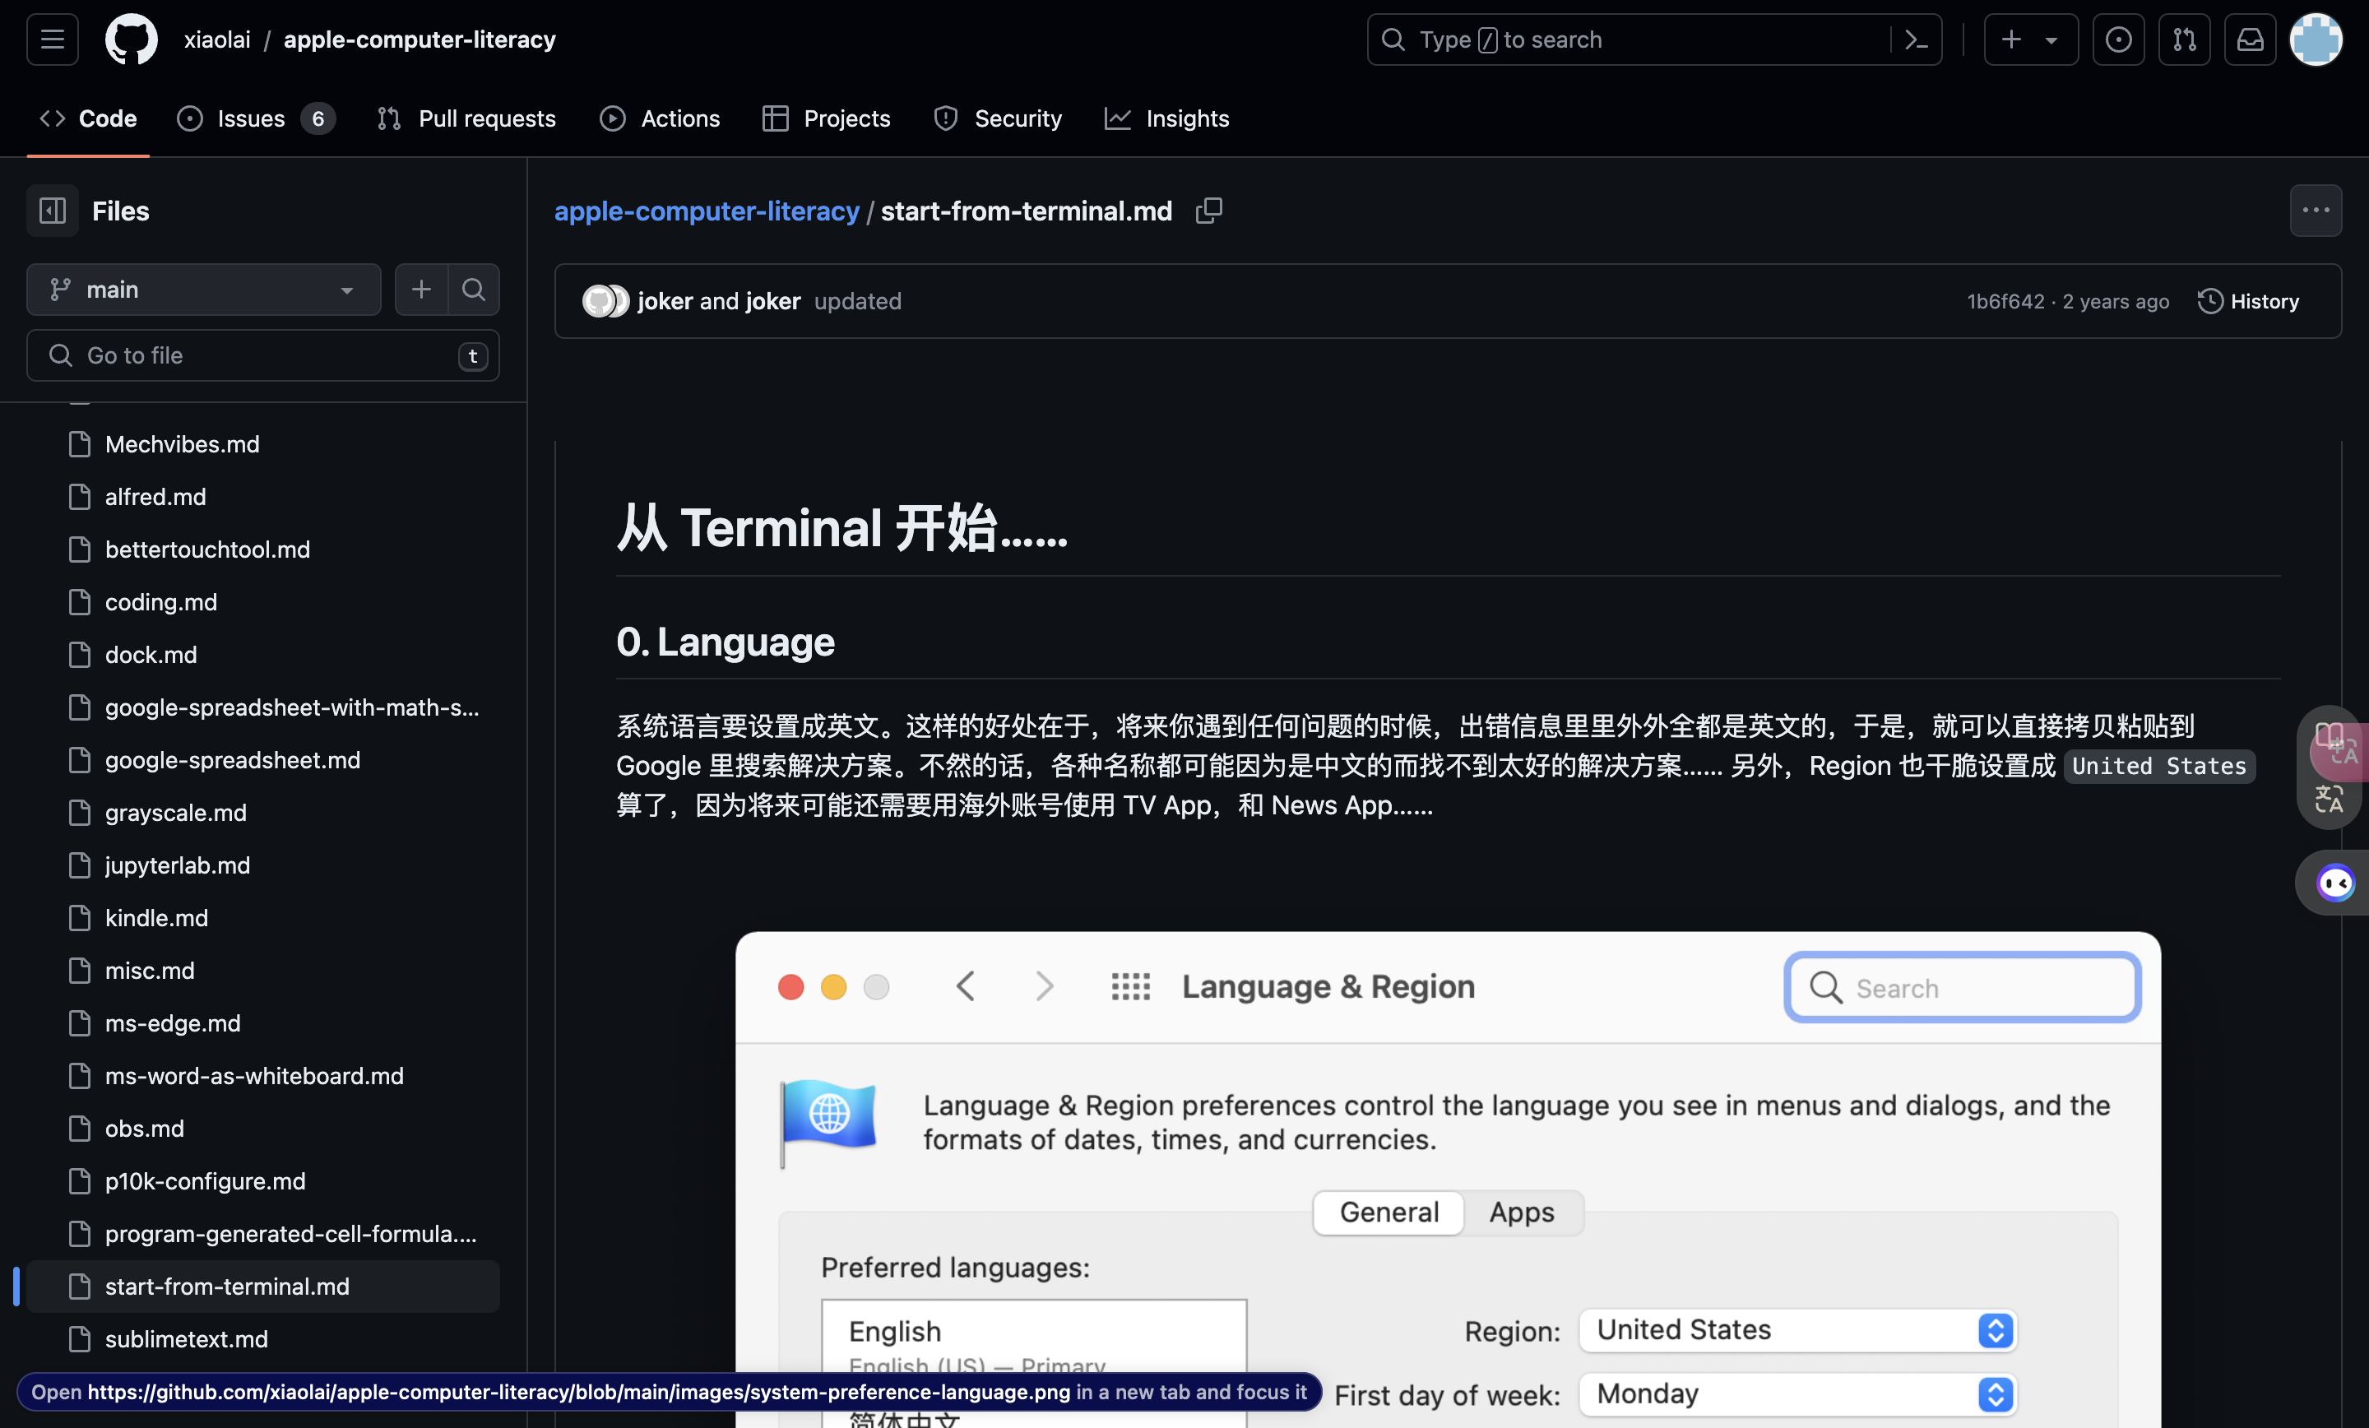Open jupyterlab.md in the file tree

pos(177,865)
